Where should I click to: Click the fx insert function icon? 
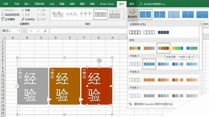(45, 31)
